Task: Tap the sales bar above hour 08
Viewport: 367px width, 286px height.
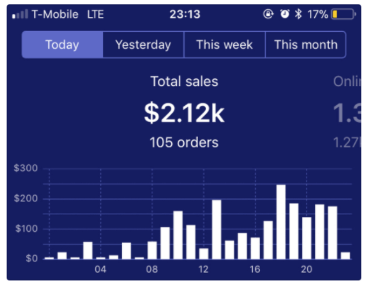Action: [152, 250]
